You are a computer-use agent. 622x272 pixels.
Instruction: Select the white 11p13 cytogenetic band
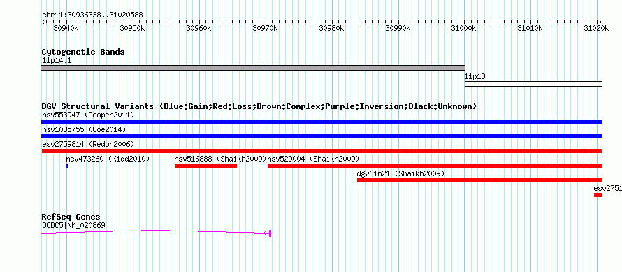pos(533,84)
